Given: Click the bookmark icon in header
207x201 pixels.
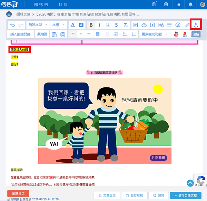Looking at the screenshot, I should point(154,4).
